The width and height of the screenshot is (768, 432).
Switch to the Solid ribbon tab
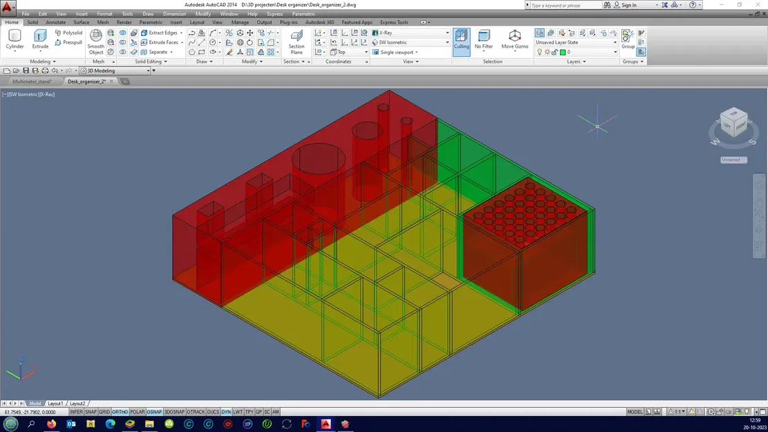tap(32, 23)
